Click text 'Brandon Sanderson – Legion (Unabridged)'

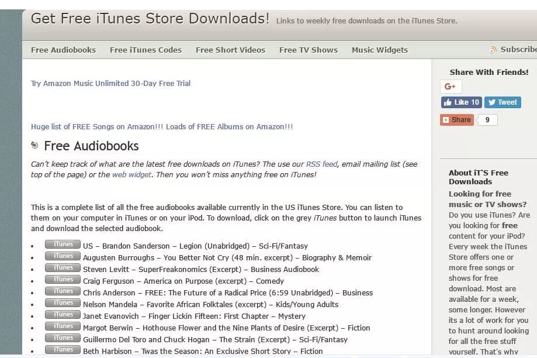pyautogui.click(x=176, y=246)
